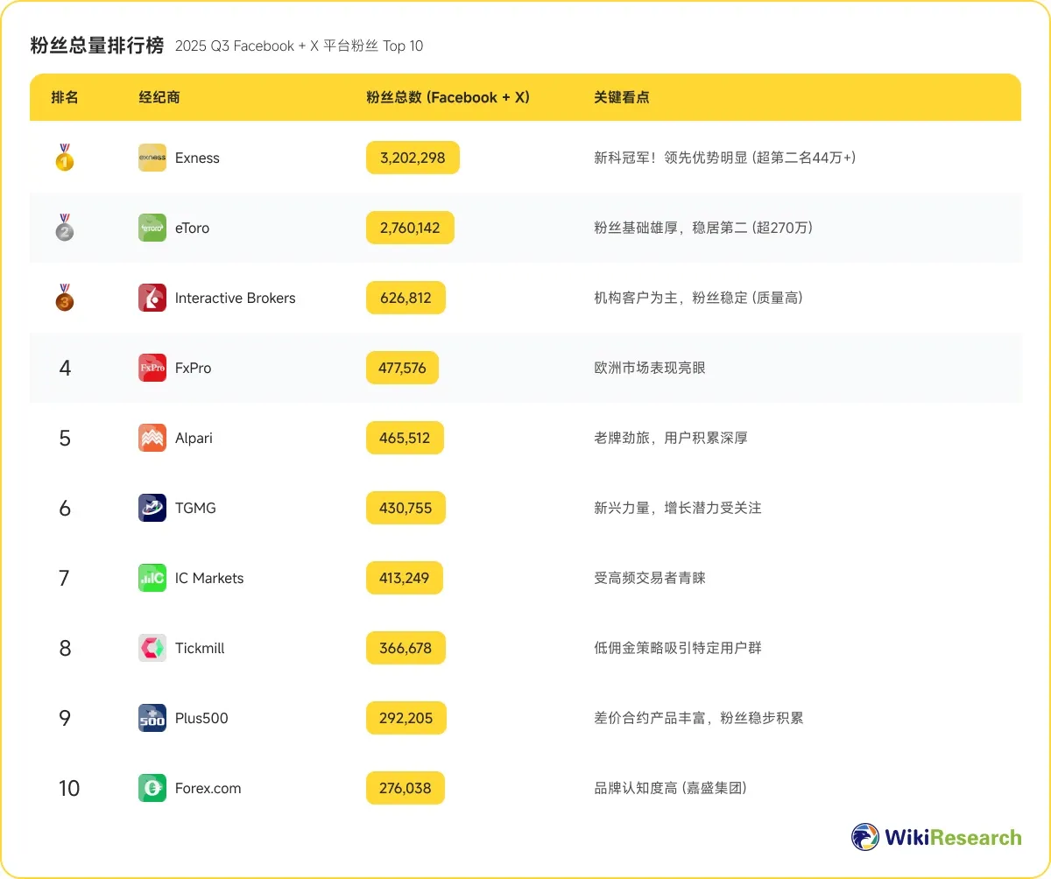Click the Interactive Brokers name text
This screenshot has width=1051, height=879.
tap(235, 298)
